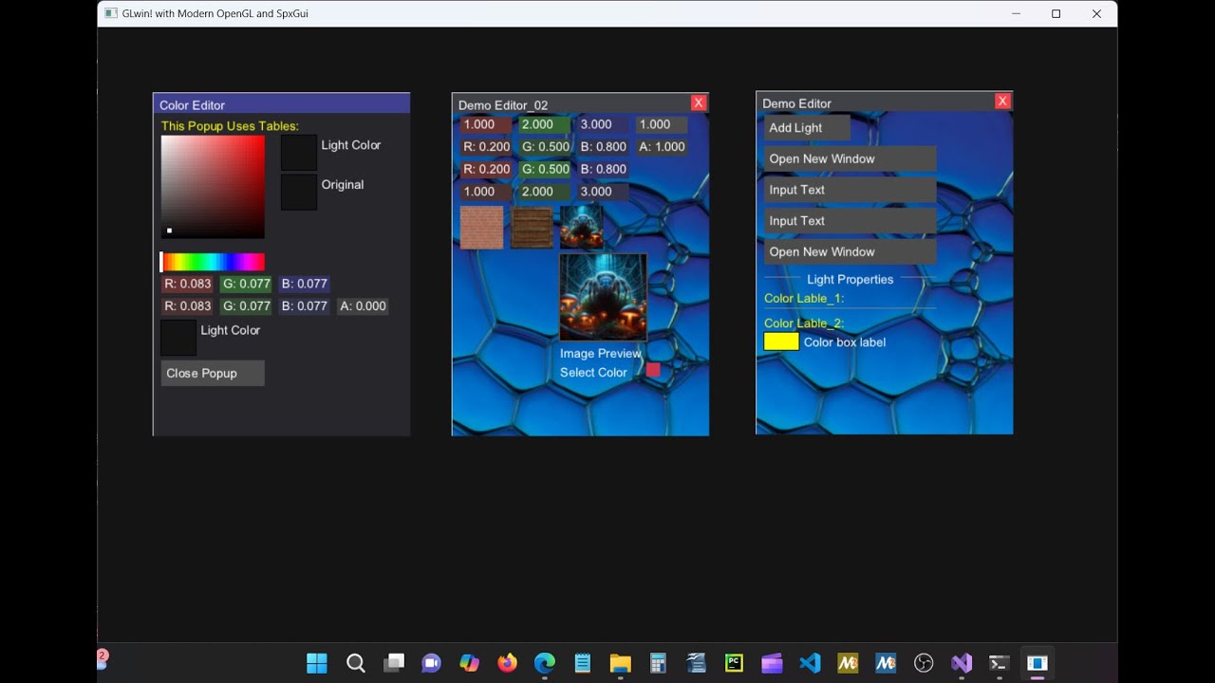Image resolution: width=1215 pixels, height=683 pixels.
Task: Click the rainbow hue slider bar
Action: click(213, 262)
